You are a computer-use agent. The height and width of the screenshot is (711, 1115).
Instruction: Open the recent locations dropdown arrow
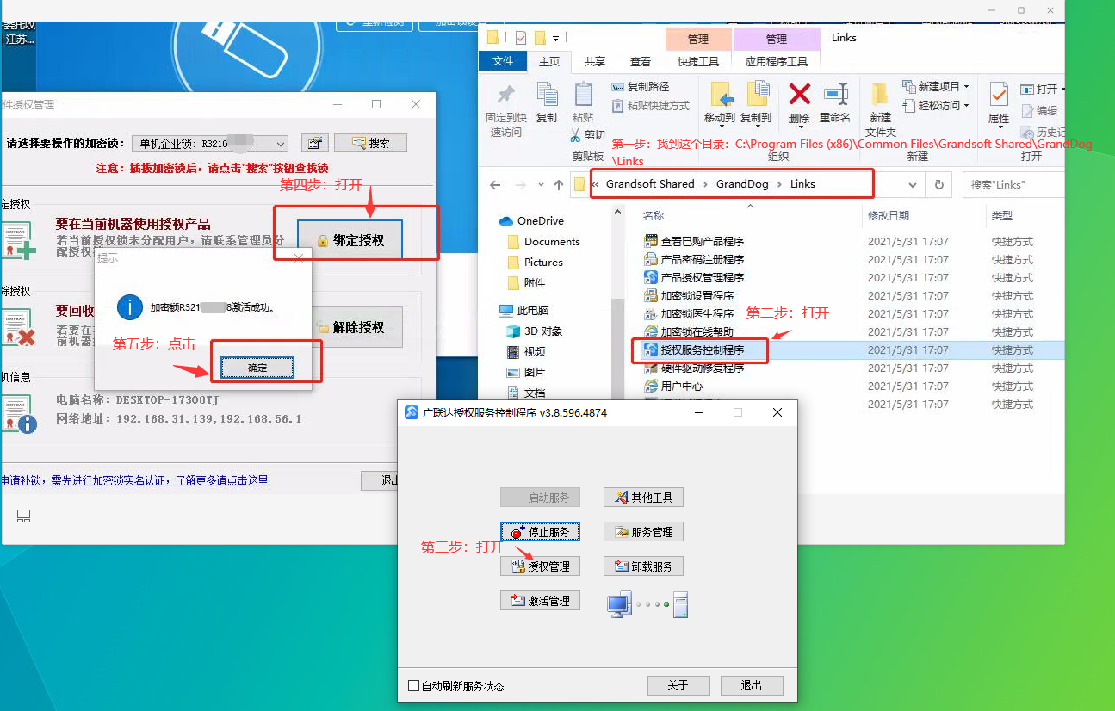point(540,185)
